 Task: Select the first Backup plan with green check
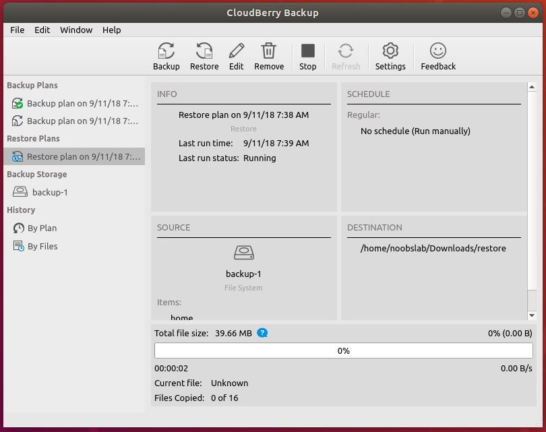[75, 103]
